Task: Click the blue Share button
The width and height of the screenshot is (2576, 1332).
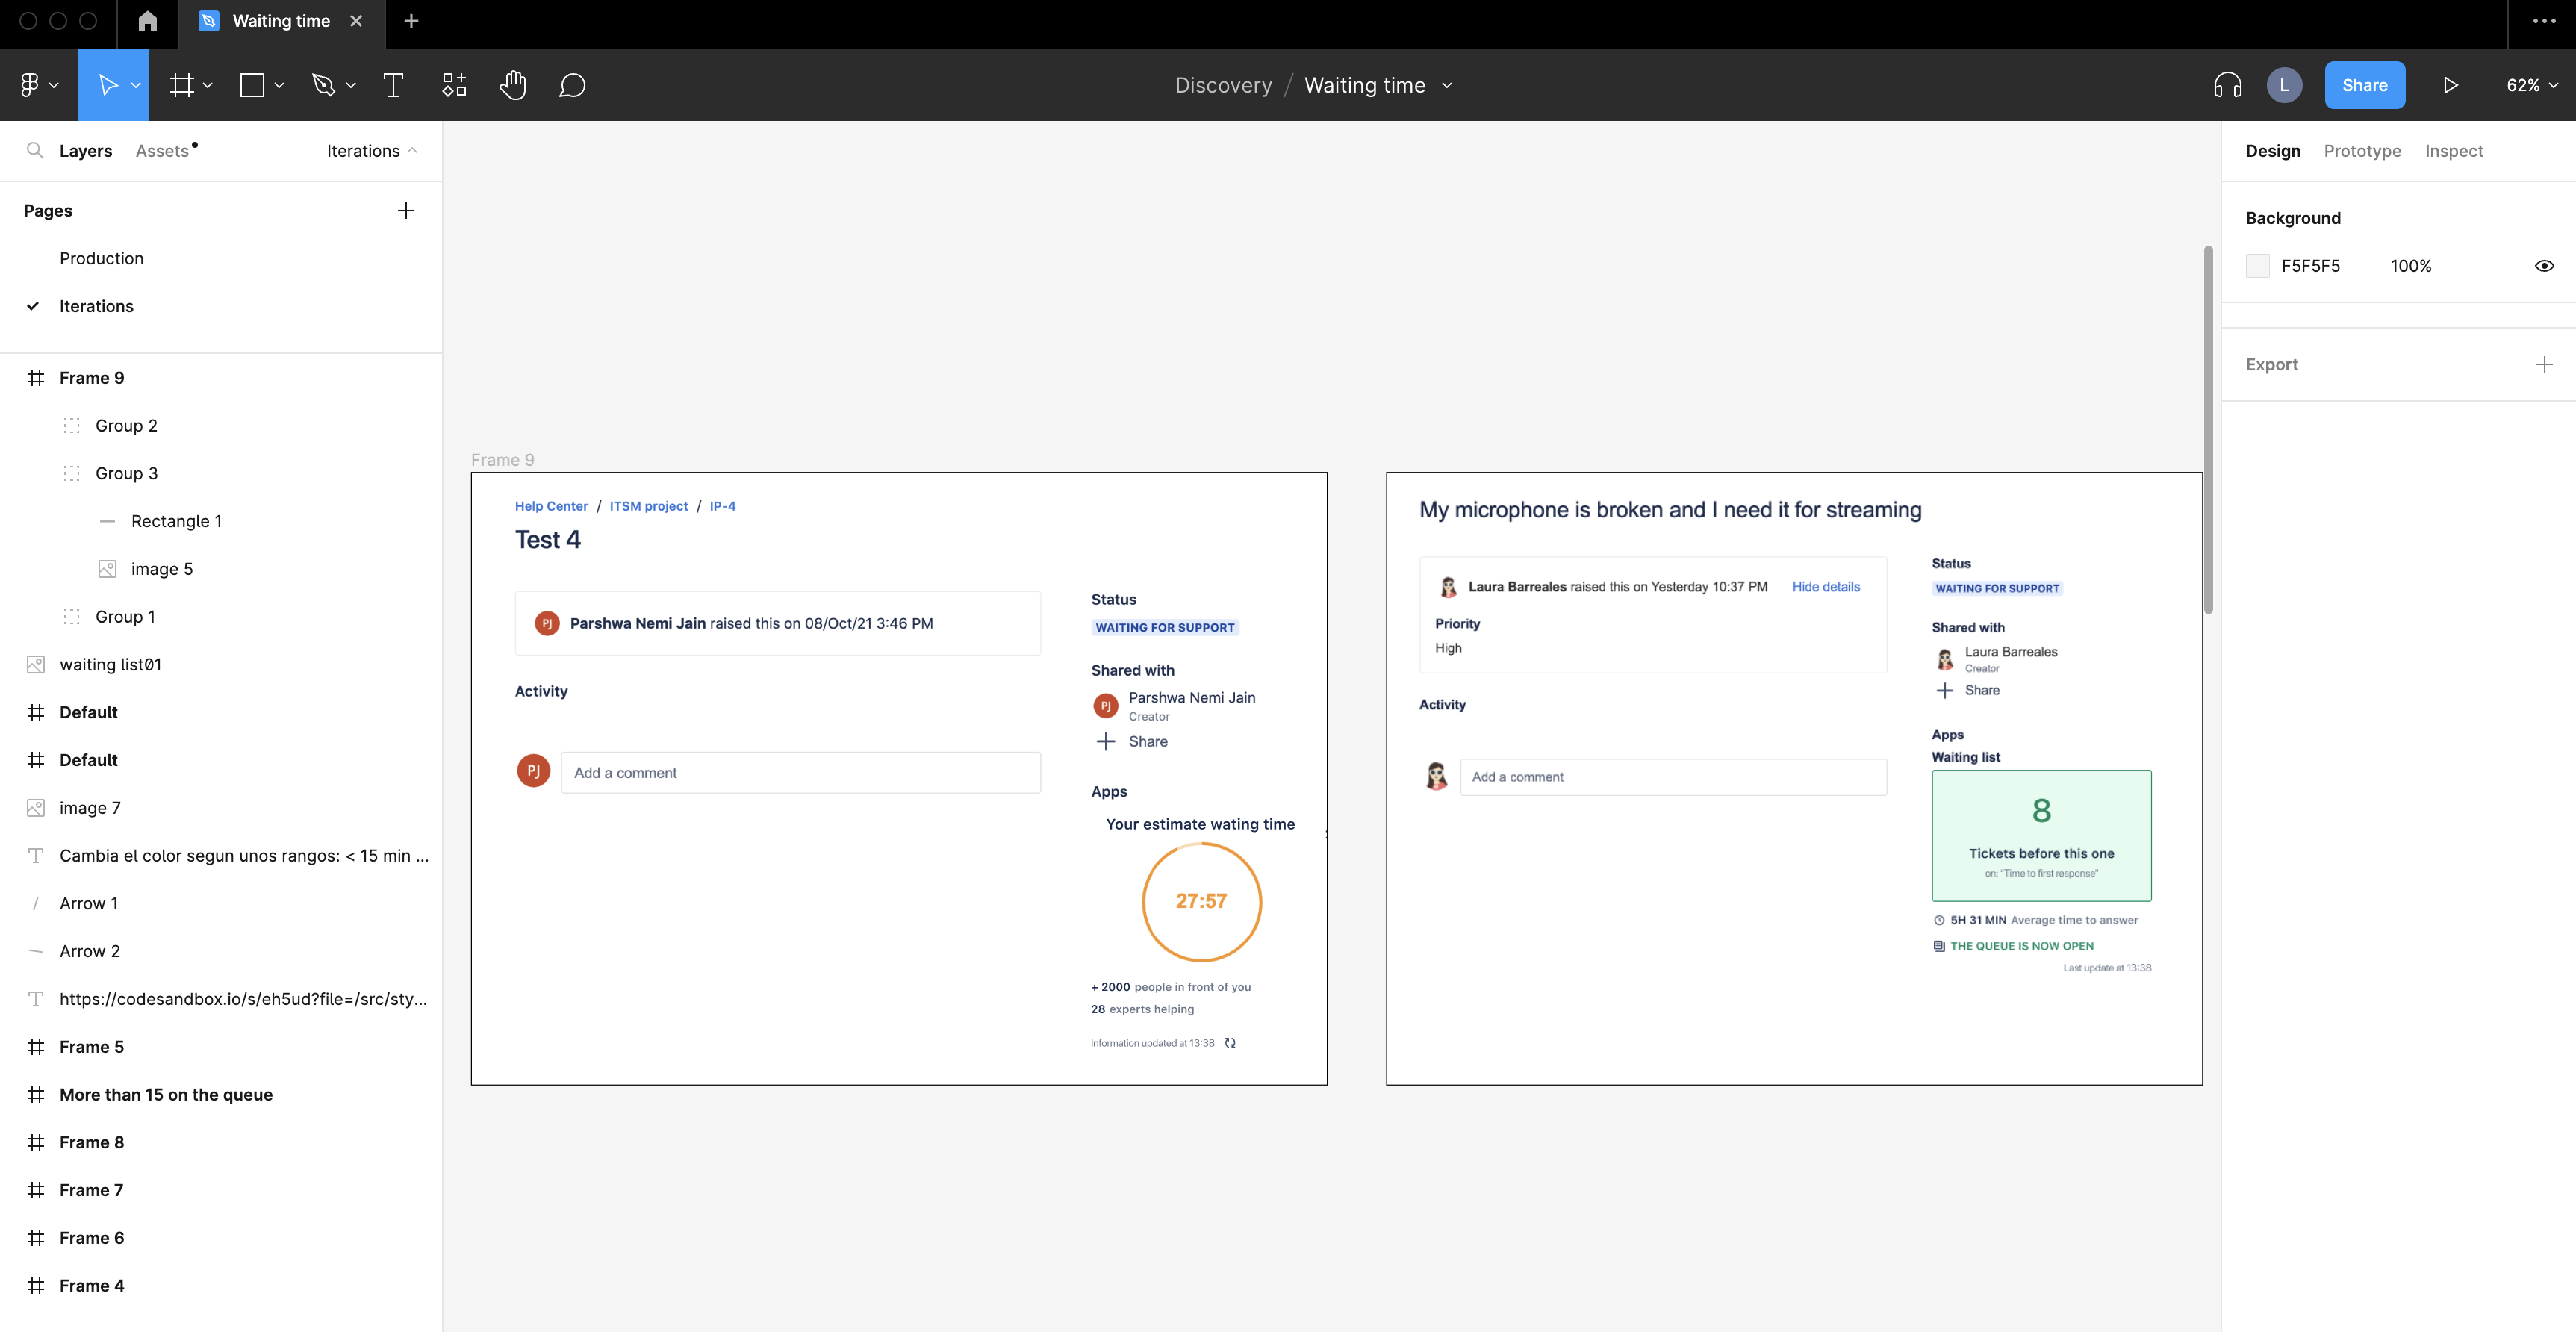Action: (2365, 85)
